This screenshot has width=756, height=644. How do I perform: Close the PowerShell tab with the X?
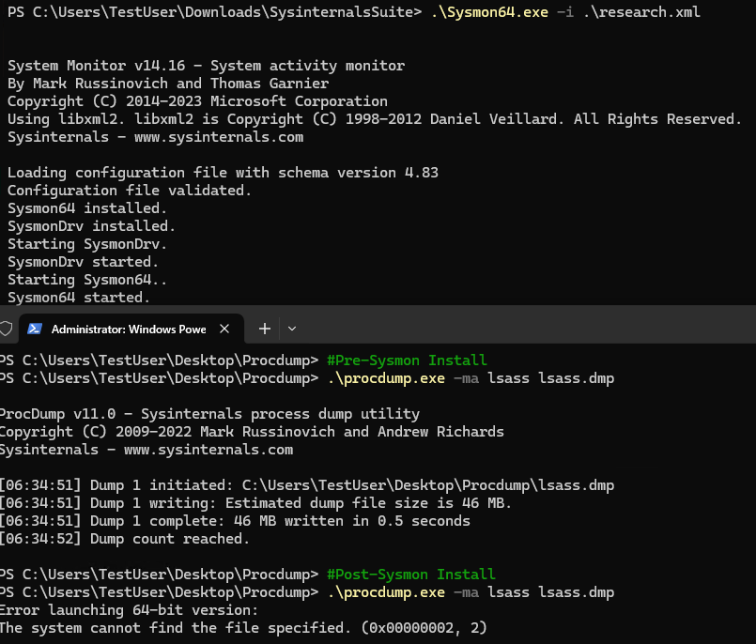click(224, 329)
